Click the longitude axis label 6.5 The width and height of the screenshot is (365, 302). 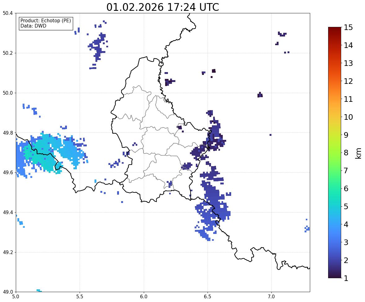click(x=208, y=297)
